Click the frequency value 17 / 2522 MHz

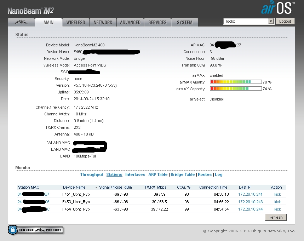point(86,107)
